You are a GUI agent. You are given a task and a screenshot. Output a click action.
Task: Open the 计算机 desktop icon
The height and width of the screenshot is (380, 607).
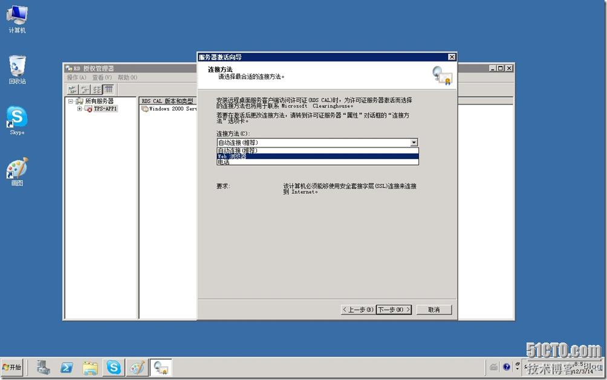(17, 19)
